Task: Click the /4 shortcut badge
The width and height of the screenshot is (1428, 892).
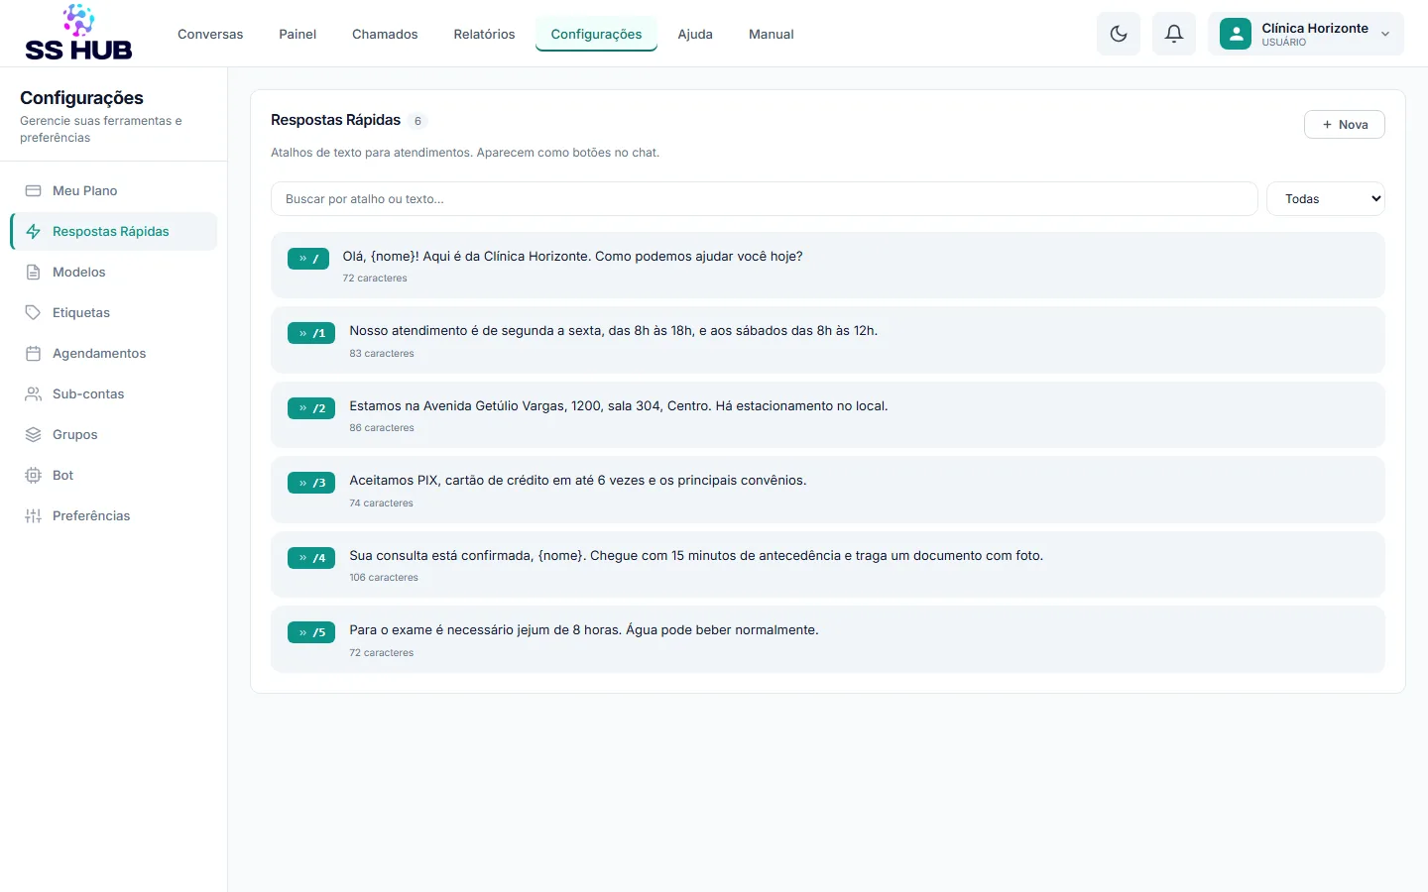Action: (311, 558)
